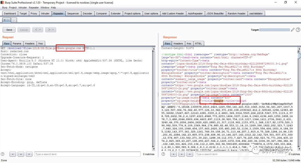Click request search next match button
301x163 pixels.
click(x=29, y=154)
